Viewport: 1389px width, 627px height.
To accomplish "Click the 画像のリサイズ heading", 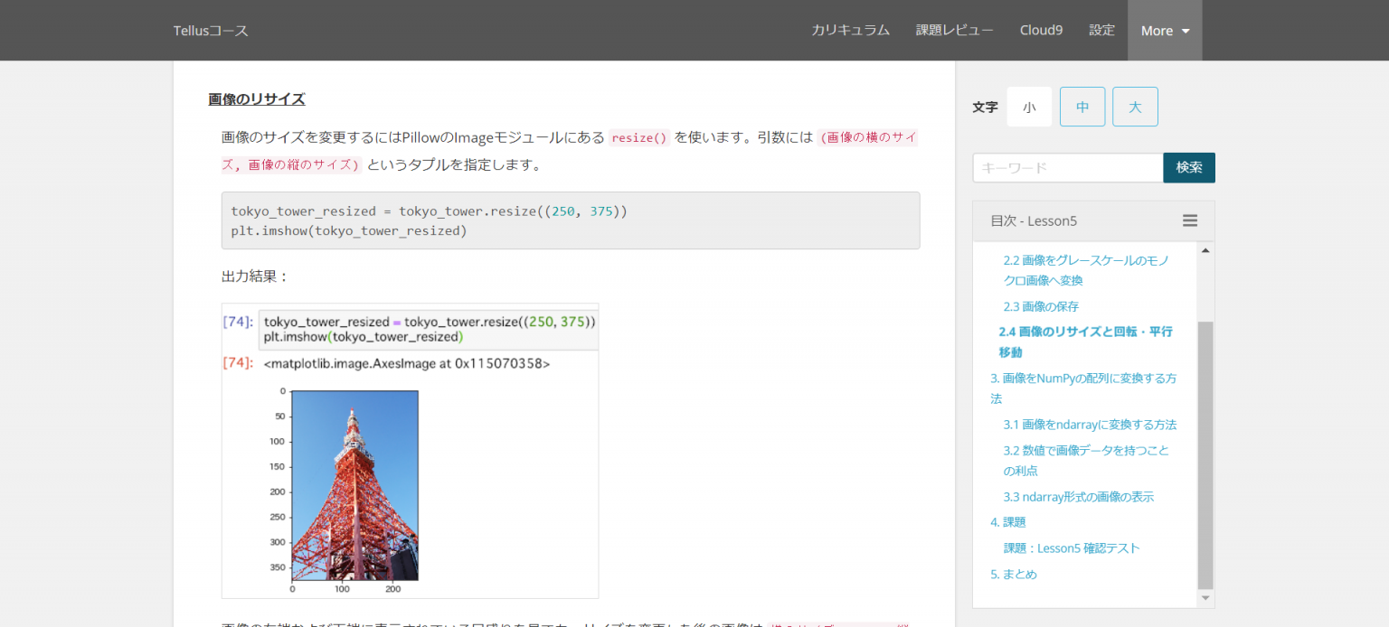I will point(257,99).
